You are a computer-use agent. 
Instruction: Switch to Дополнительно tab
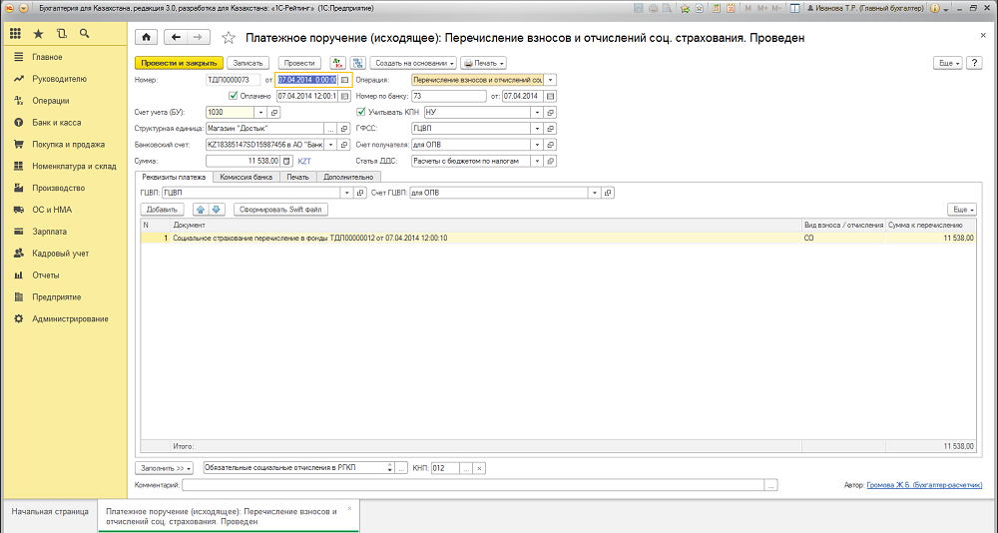tap(348, 177)
